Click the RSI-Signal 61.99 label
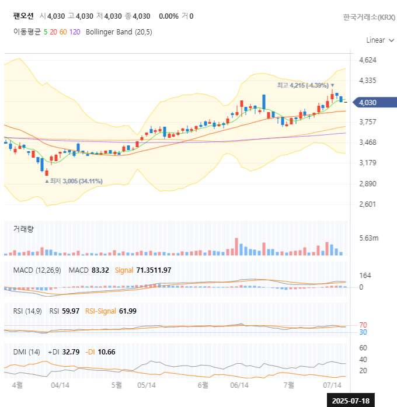This screenshot has width=397, height=407. coord(111,311)
